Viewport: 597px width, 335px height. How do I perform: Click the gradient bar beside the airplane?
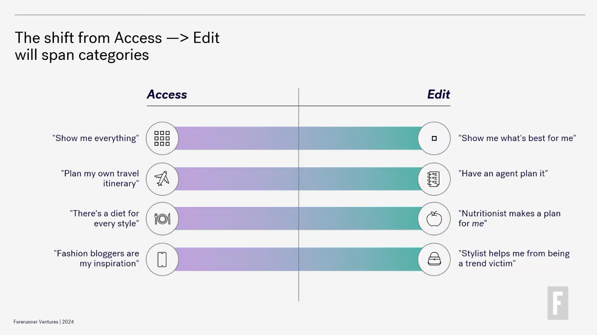tap(298, 179)
